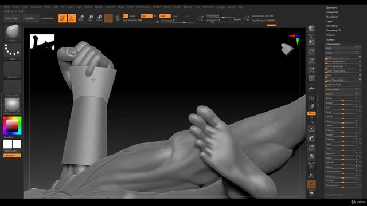This screenshot has height=206, width=367.
Task: Expand the Preview subpalette
Action: click(330, 35)
